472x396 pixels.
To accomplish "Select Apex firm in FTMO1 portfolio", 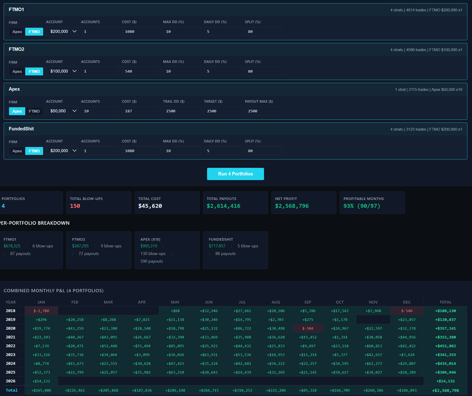I will point(17,32).
